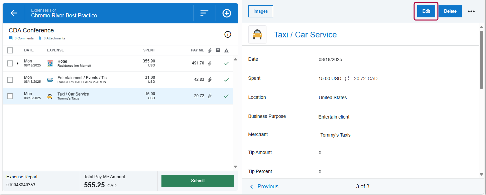Click the warning triangle column header icon
Viewport: 486px width, 195px height.
[x=226, y=50]
